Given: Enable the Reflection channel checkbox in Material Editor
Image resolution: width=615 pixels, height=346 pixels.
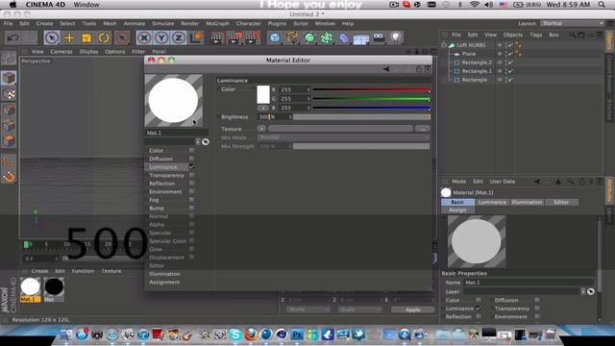Looking at the screenshot, I should click(191, 184).
